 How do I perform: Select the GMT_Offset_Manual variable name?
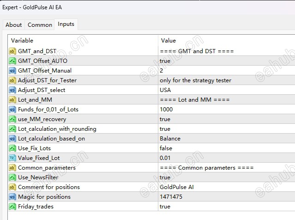pos(45,71)
